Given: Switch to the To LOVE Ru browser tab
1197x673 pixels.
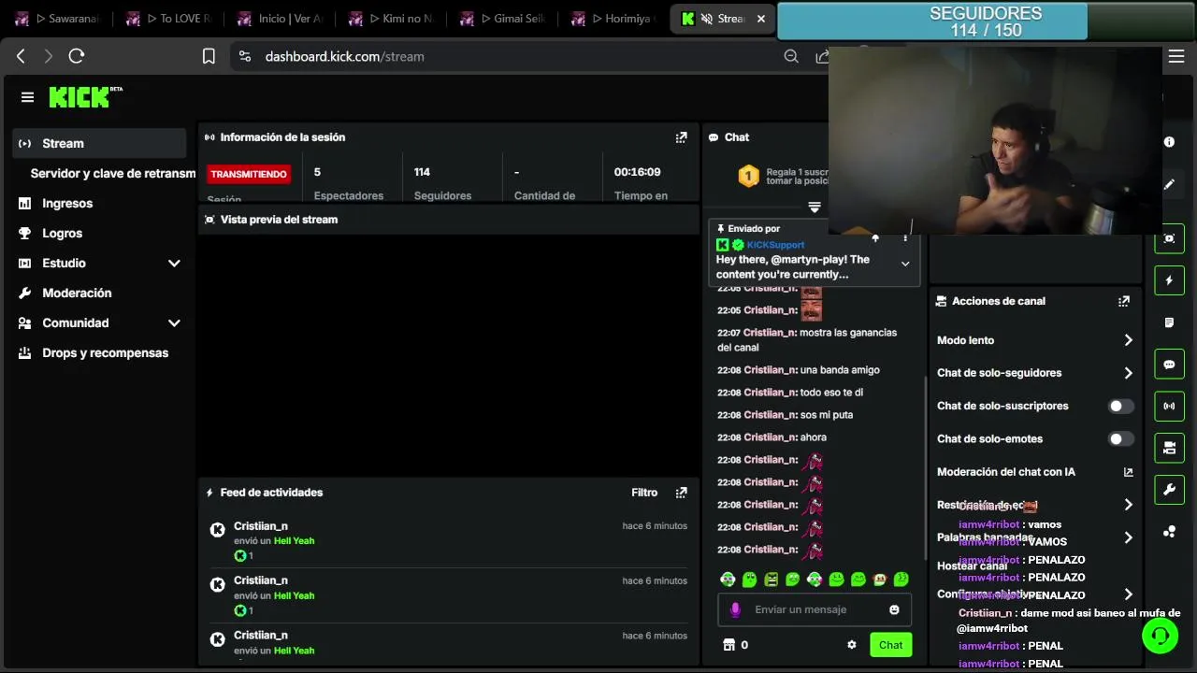Looking at the screenshot, I should pos(168,19).
